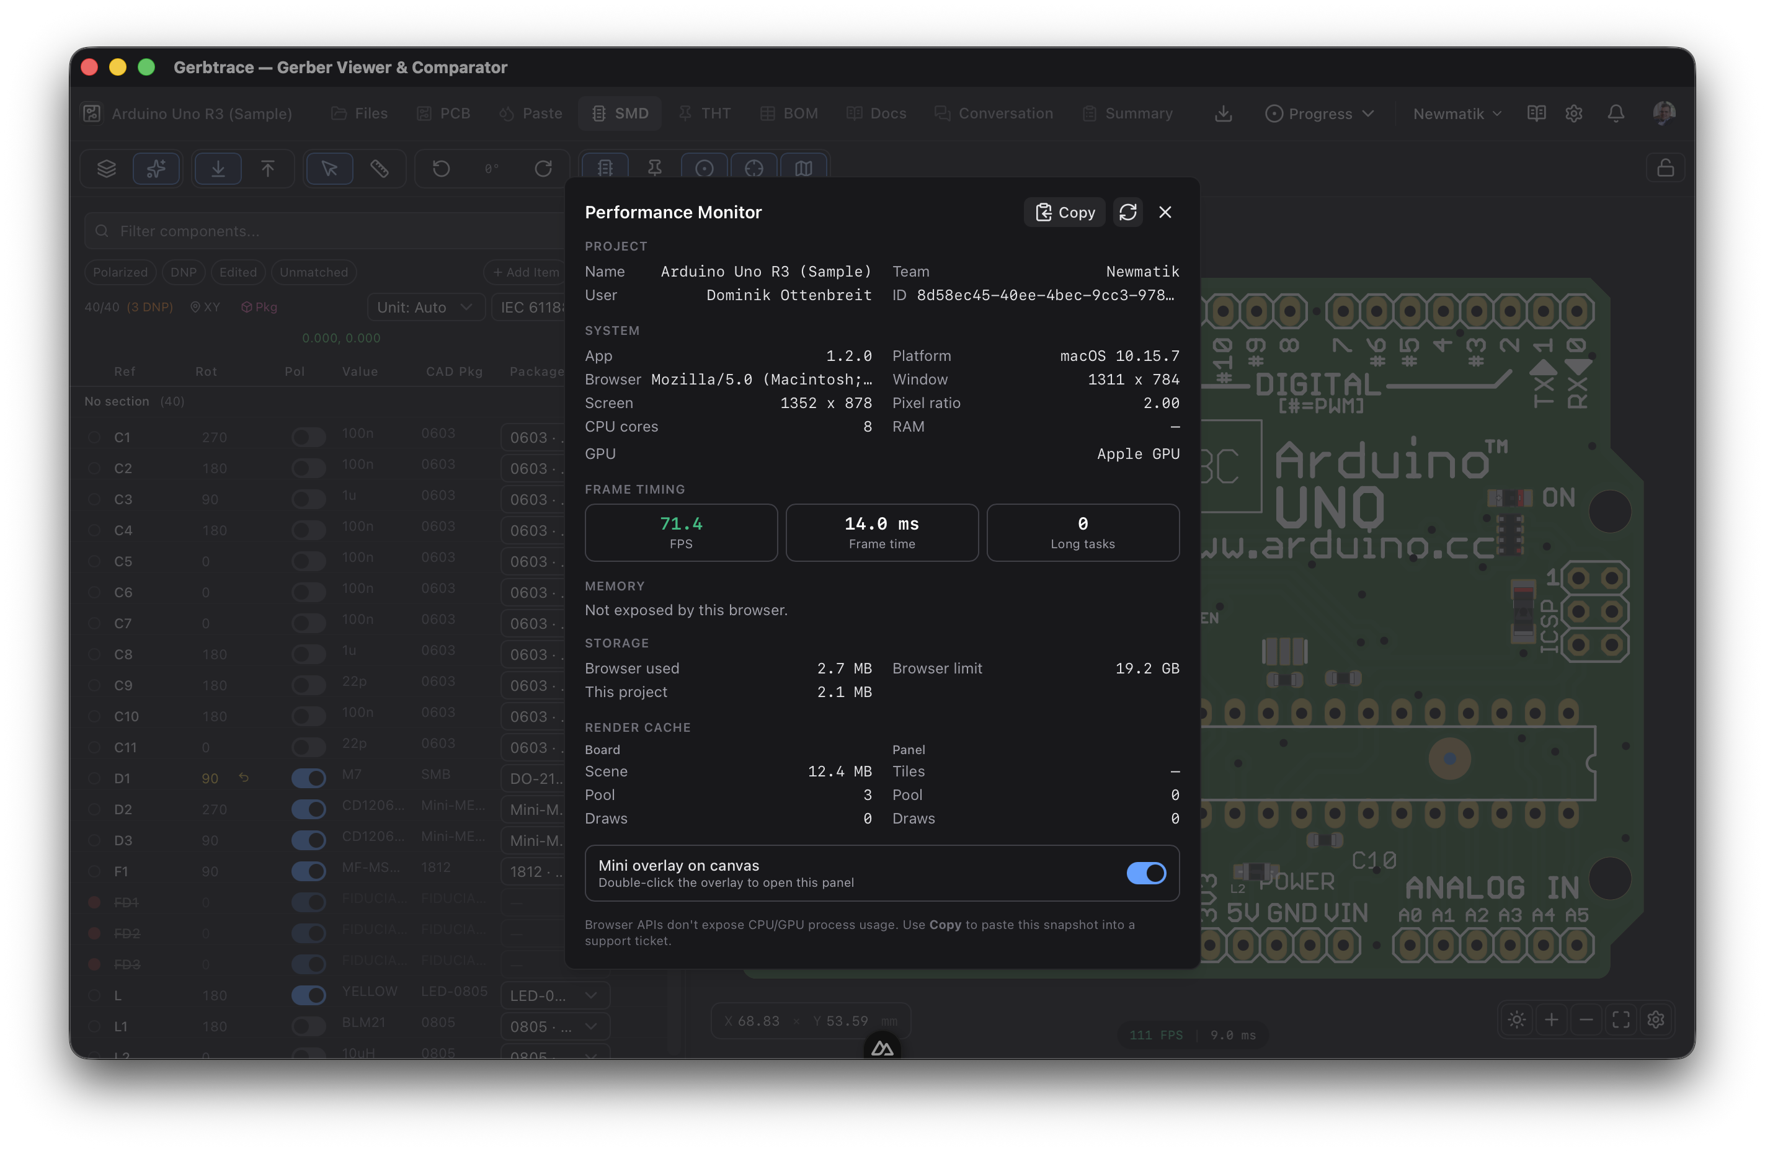Viewport: 1765px width, 1151px height.
Task: Open the Progress dropdown
Action: [1319, 113]
